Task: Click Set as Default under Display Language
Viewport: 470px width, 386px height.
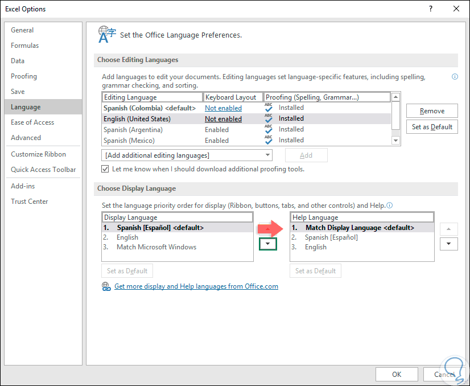Action: (x=127, y=271)
